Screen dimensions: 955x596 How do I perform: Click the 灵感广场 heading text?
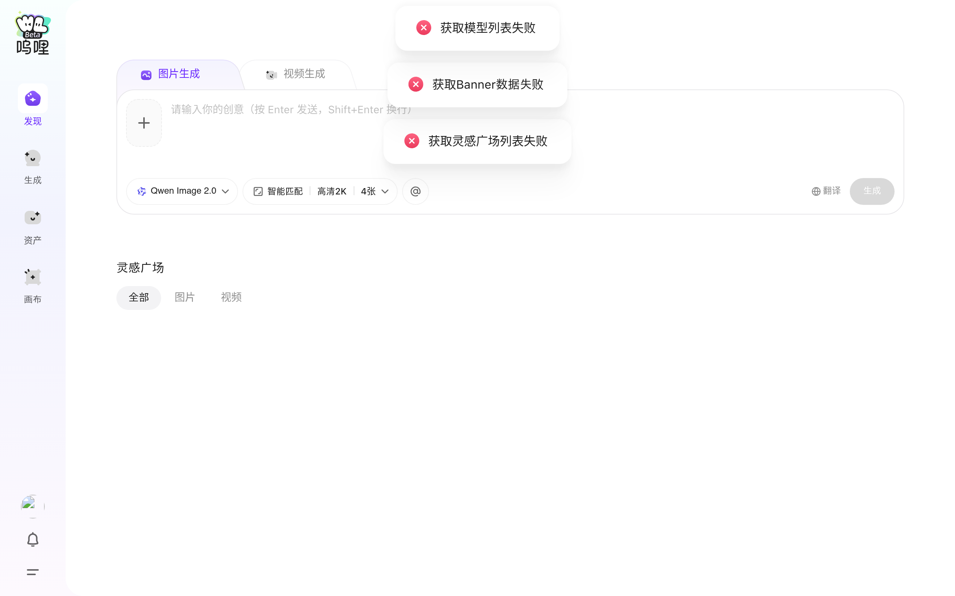tap(140, 268)
